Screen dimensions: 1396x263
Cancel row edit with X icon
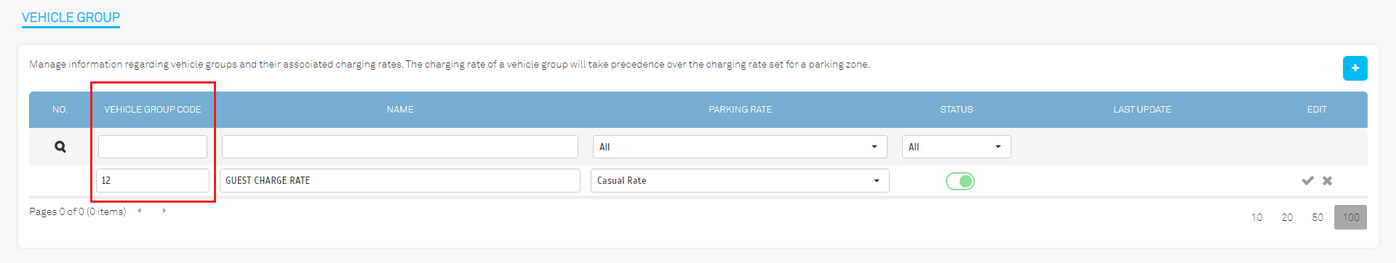point(1327,181)
